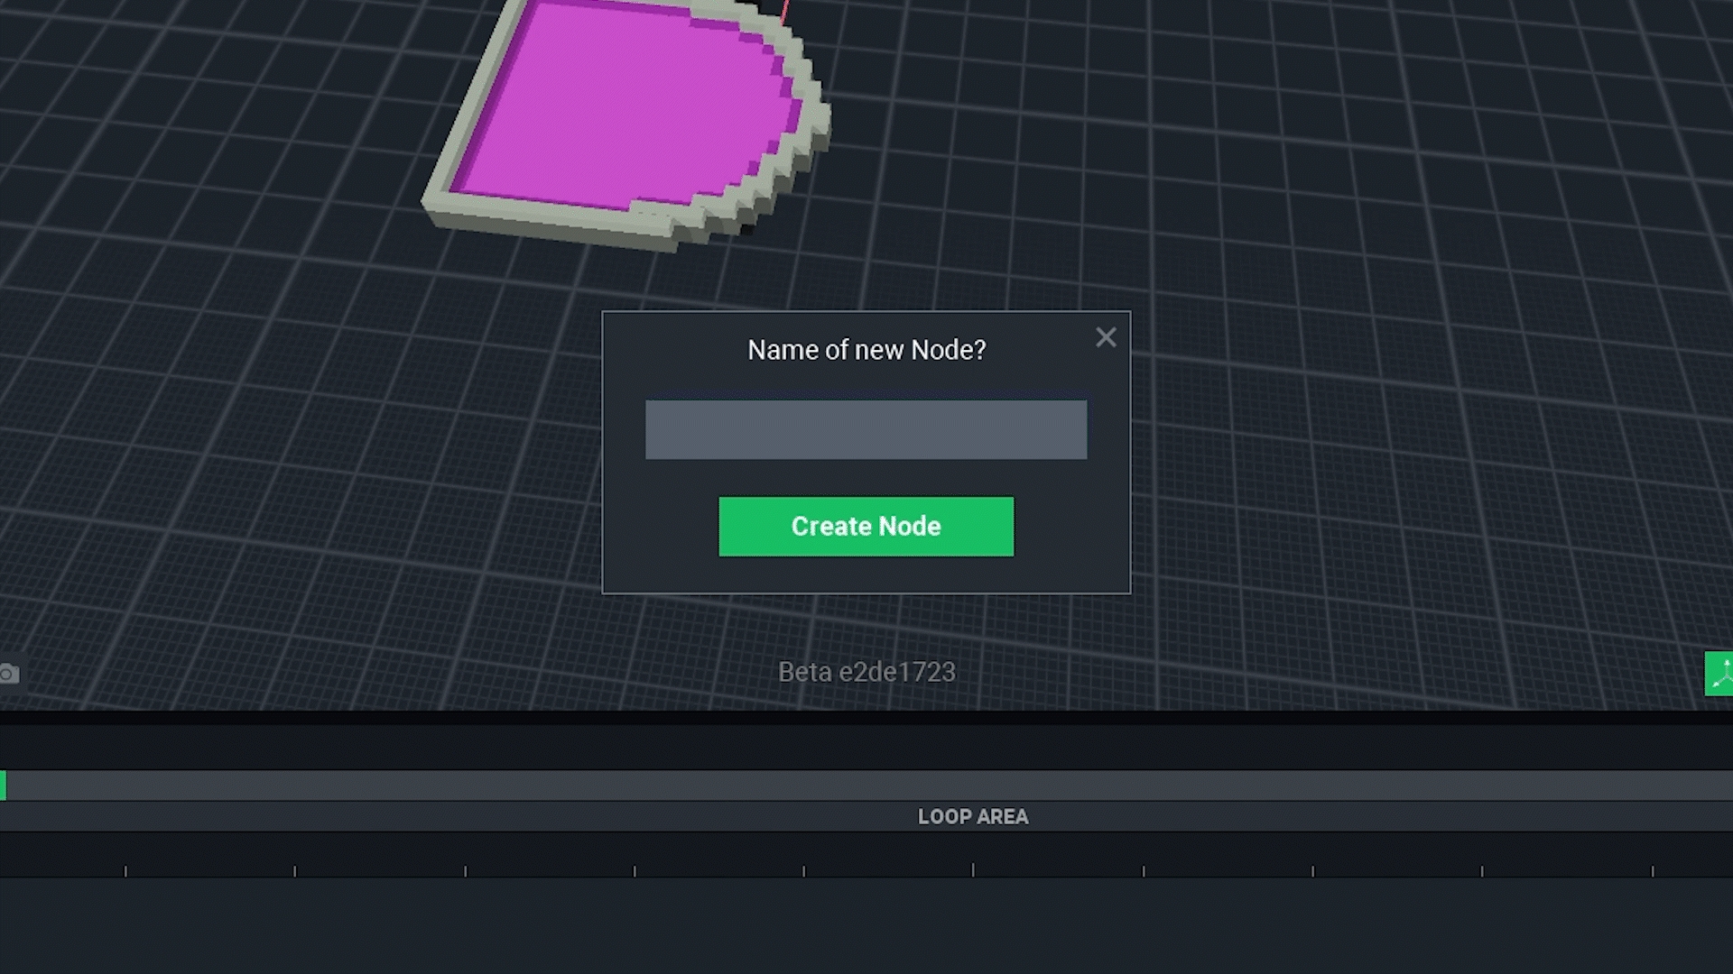Click the last tick on timeline ruler
The height and width of the screenshot is (974, 1733).
click(1653, 871)
